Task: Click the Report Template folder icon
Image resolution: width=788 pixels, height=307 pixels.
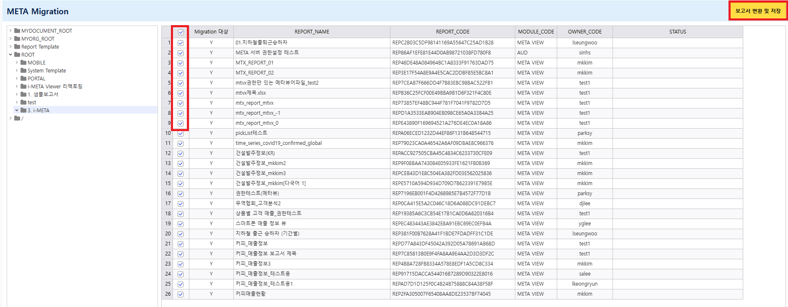Action: point(17,46)
